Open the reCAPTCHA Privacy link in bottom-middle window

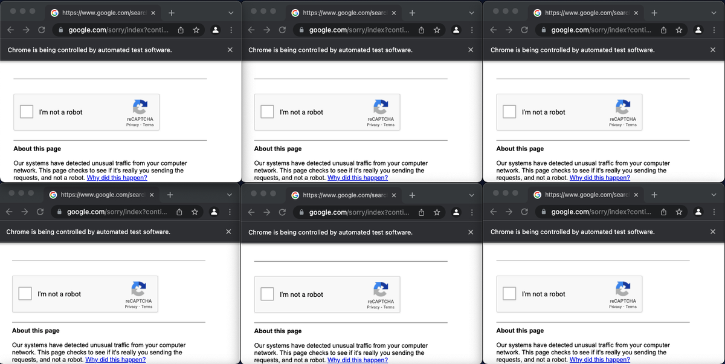(373, 307)
